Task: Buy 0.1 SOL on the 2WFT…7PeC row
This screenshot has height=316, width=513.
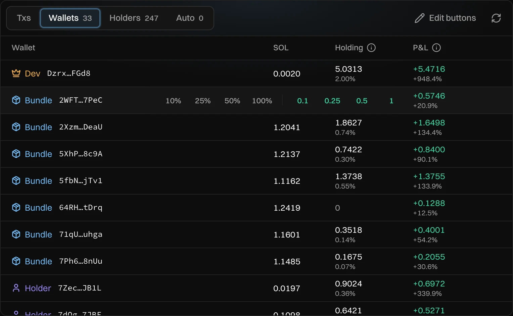Action: pyautogui.click(x=302, y=101)
